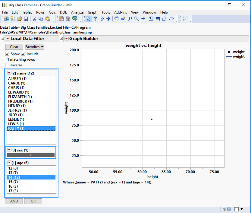The width and height of the screenshot is (251, 213).
Task: Select the Arrow cursor tool
Action: point(88,19)
